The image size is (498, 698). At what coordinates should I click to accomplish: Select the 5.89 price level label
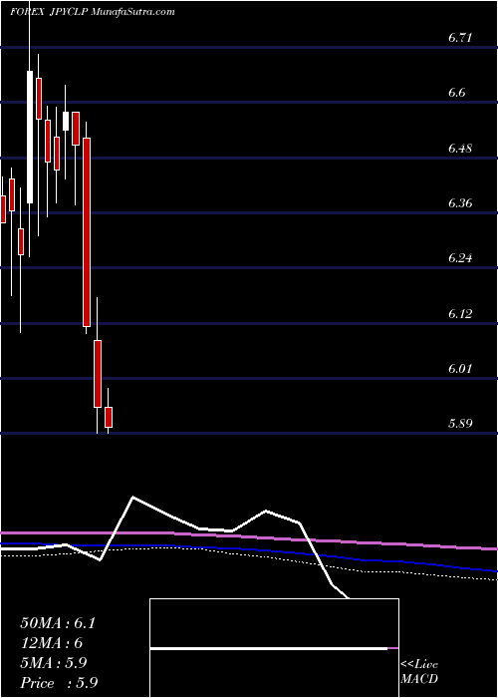(460, 424)
